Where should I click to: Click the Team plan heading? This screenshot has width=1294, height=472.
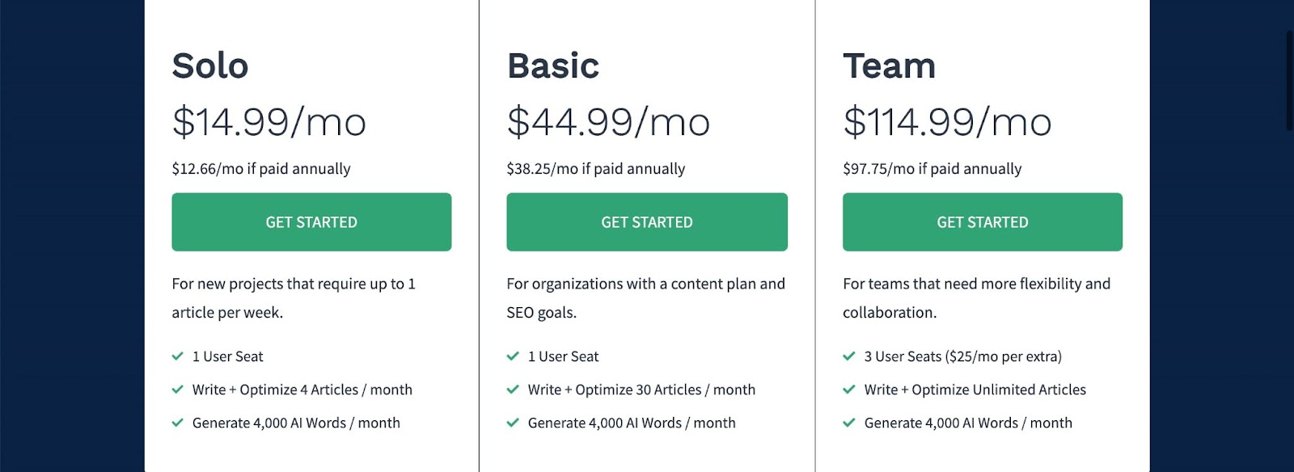[x=889, y=66]
